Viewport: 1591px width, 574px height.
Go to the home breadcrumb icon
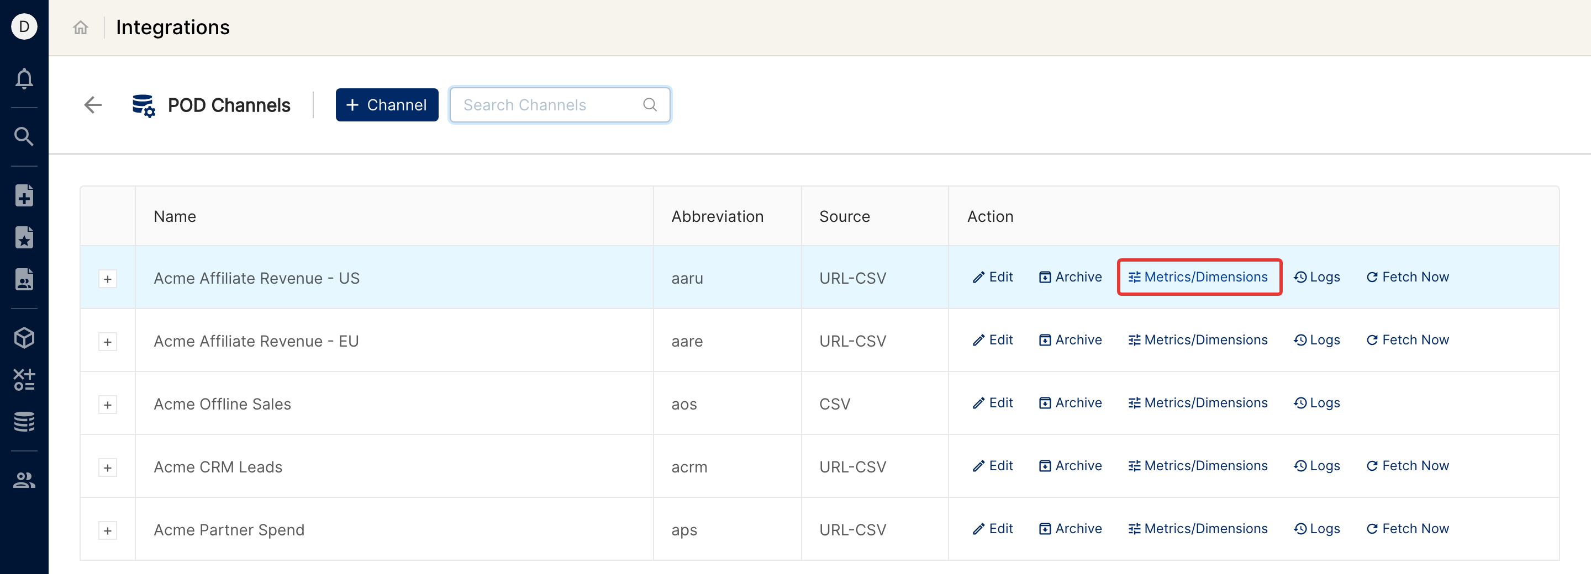coord(80,27)
